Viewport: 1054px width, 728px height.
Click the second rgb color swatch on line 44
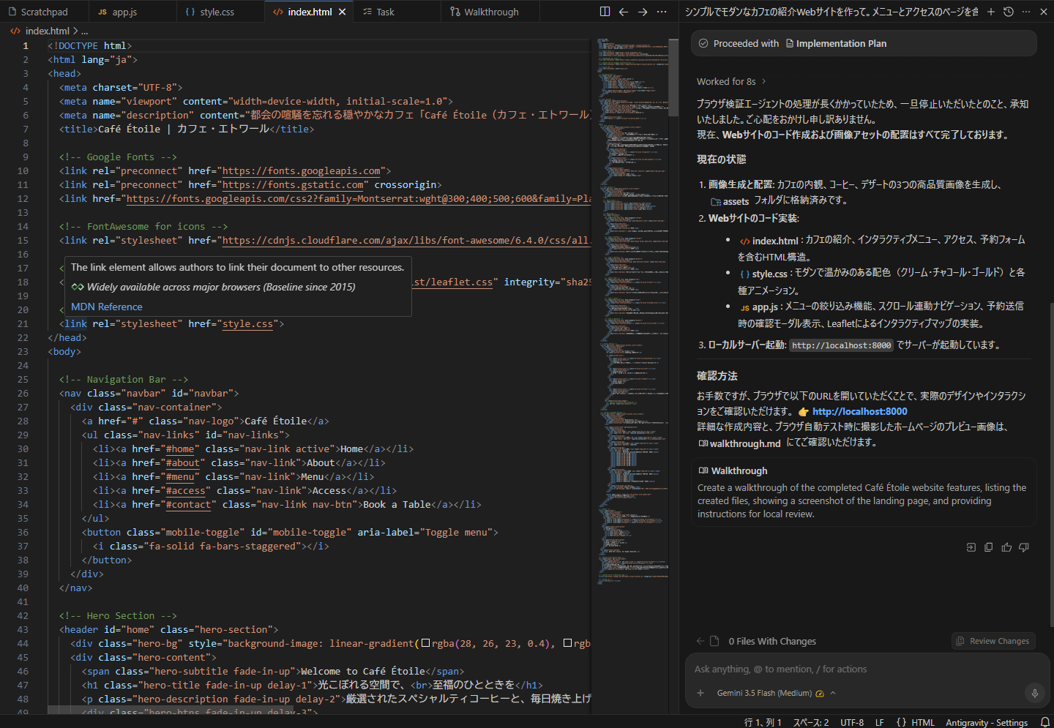coord(567,643)
